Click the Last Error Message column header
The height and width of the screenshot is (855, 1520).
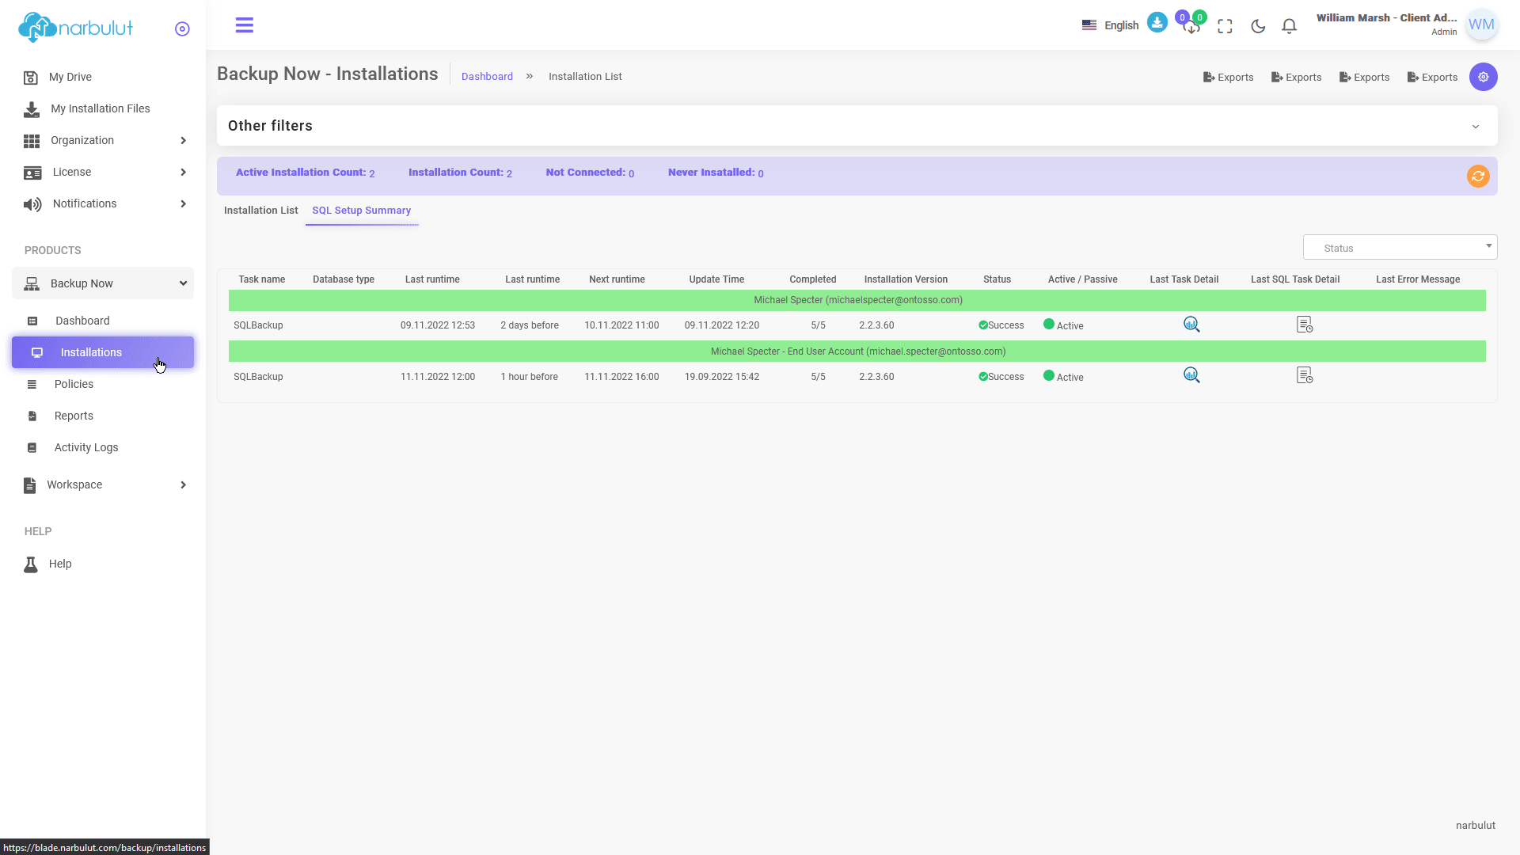[1418, 279]
